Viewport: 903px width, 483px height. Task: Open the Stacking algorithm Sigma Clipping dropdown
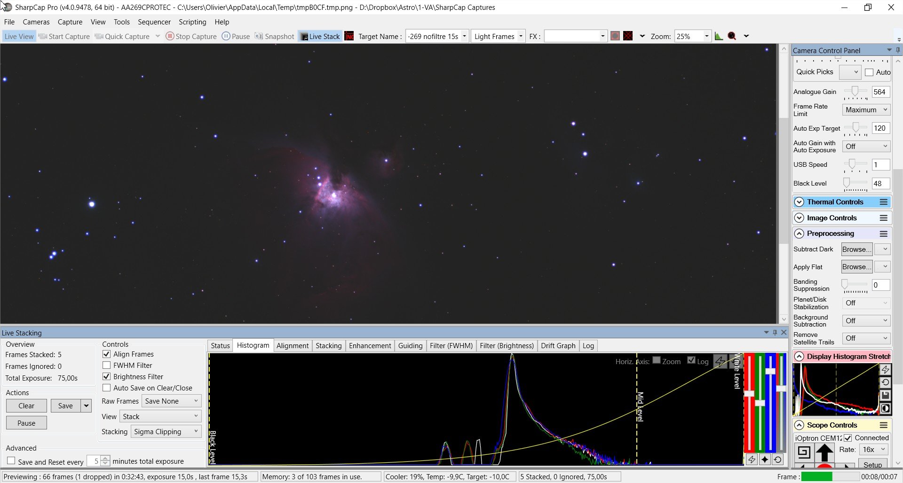(166, 431)
